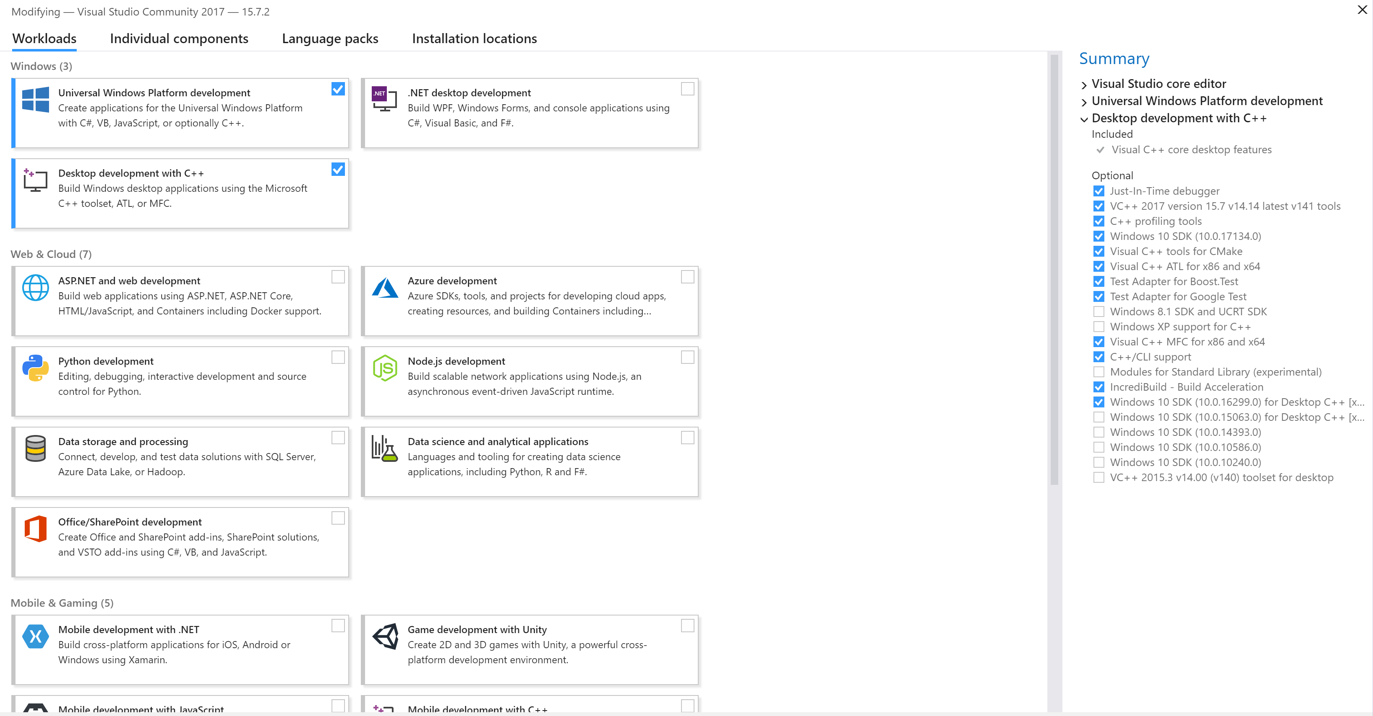
Task: Uncheck the Just-In-Time debugger option
Action: (1098, 191)
